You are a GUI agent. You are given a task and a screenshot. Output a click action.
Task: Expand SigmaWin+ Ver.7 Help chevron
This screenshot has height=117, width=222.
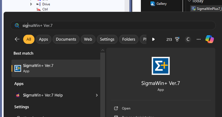(97, 95)
